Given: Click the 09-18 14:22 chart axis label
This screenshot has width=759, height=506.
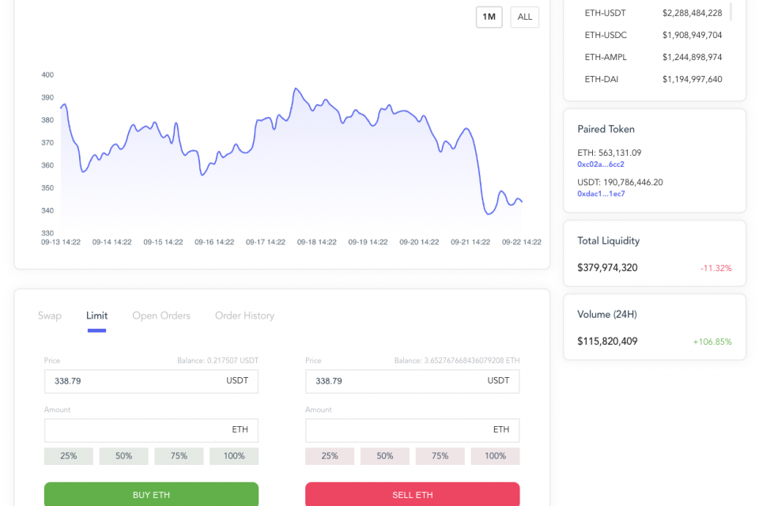Looking at the screenshot, I should click(316, 242).
